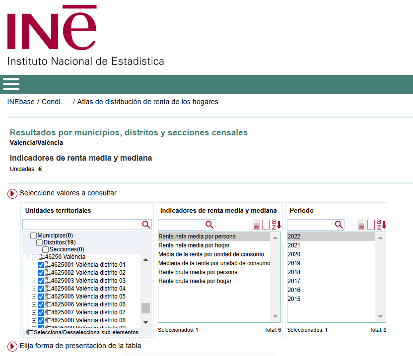
Task: Click the territorial units list scrollbar thumb
Action: [145, 308]
